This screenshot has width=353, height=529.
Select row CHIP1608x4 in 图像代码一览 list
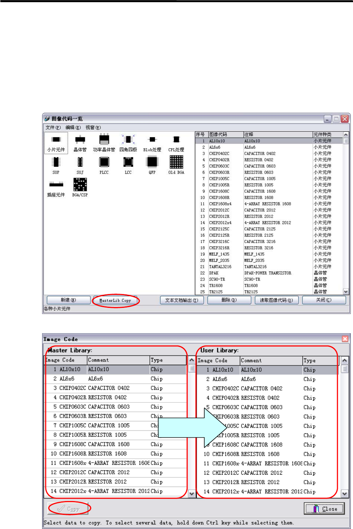pos(269,204)
